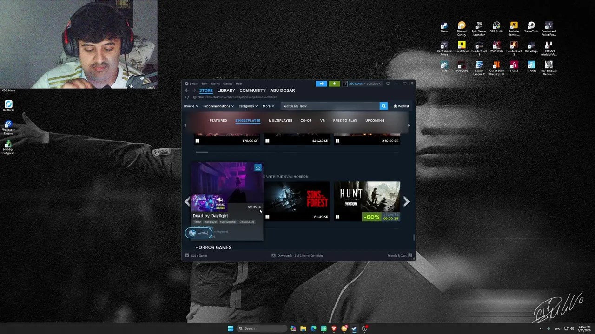Select the Call of Duty Black Ops III icon
The height and width of the screenshot is (334, 595).
click(x=496, y=68)
